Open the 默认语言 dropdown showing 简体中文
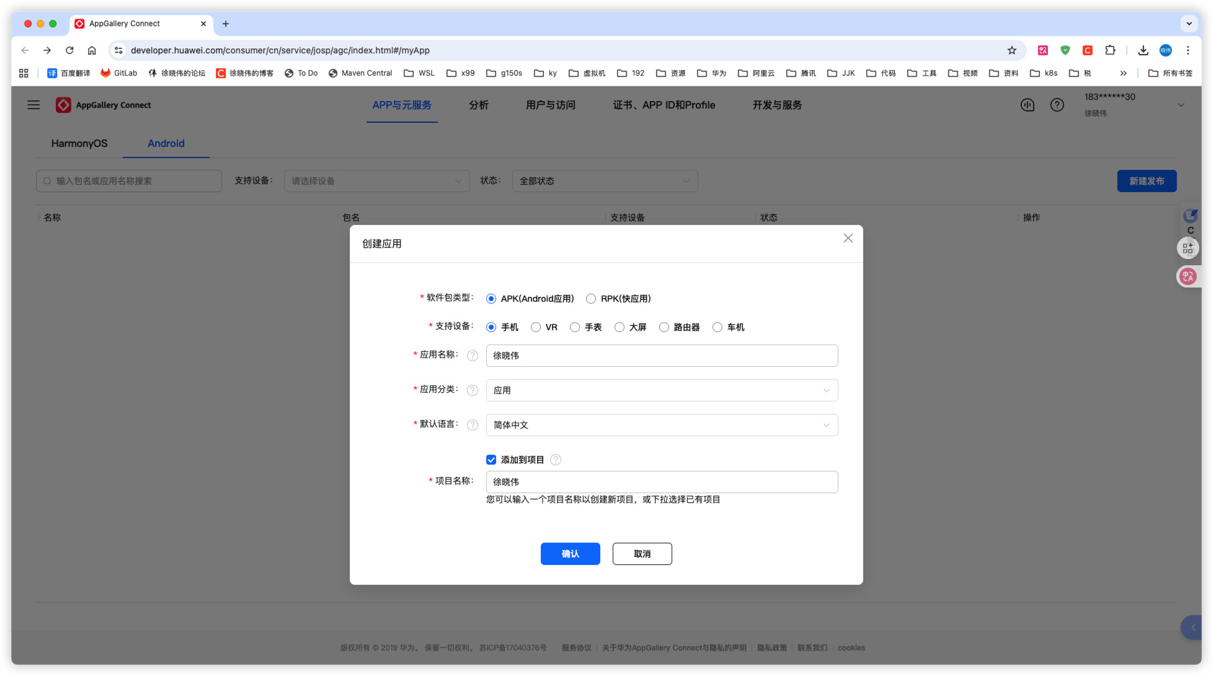 coord(662,425)
